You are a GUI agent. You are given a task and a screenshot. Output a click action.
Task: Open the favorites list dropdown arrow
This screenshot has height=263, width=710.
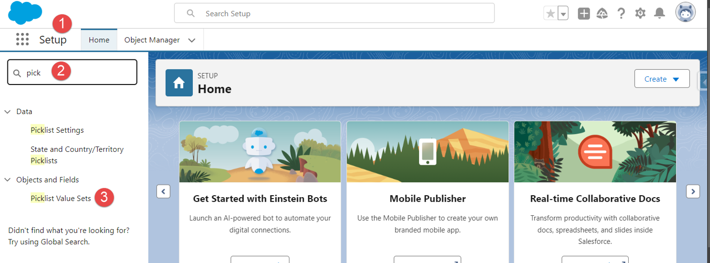563,13
